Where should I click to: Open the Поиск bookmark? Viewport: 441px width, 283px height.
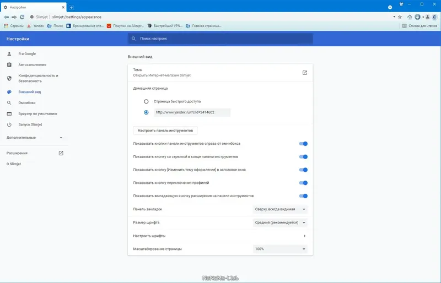point(55,26)
